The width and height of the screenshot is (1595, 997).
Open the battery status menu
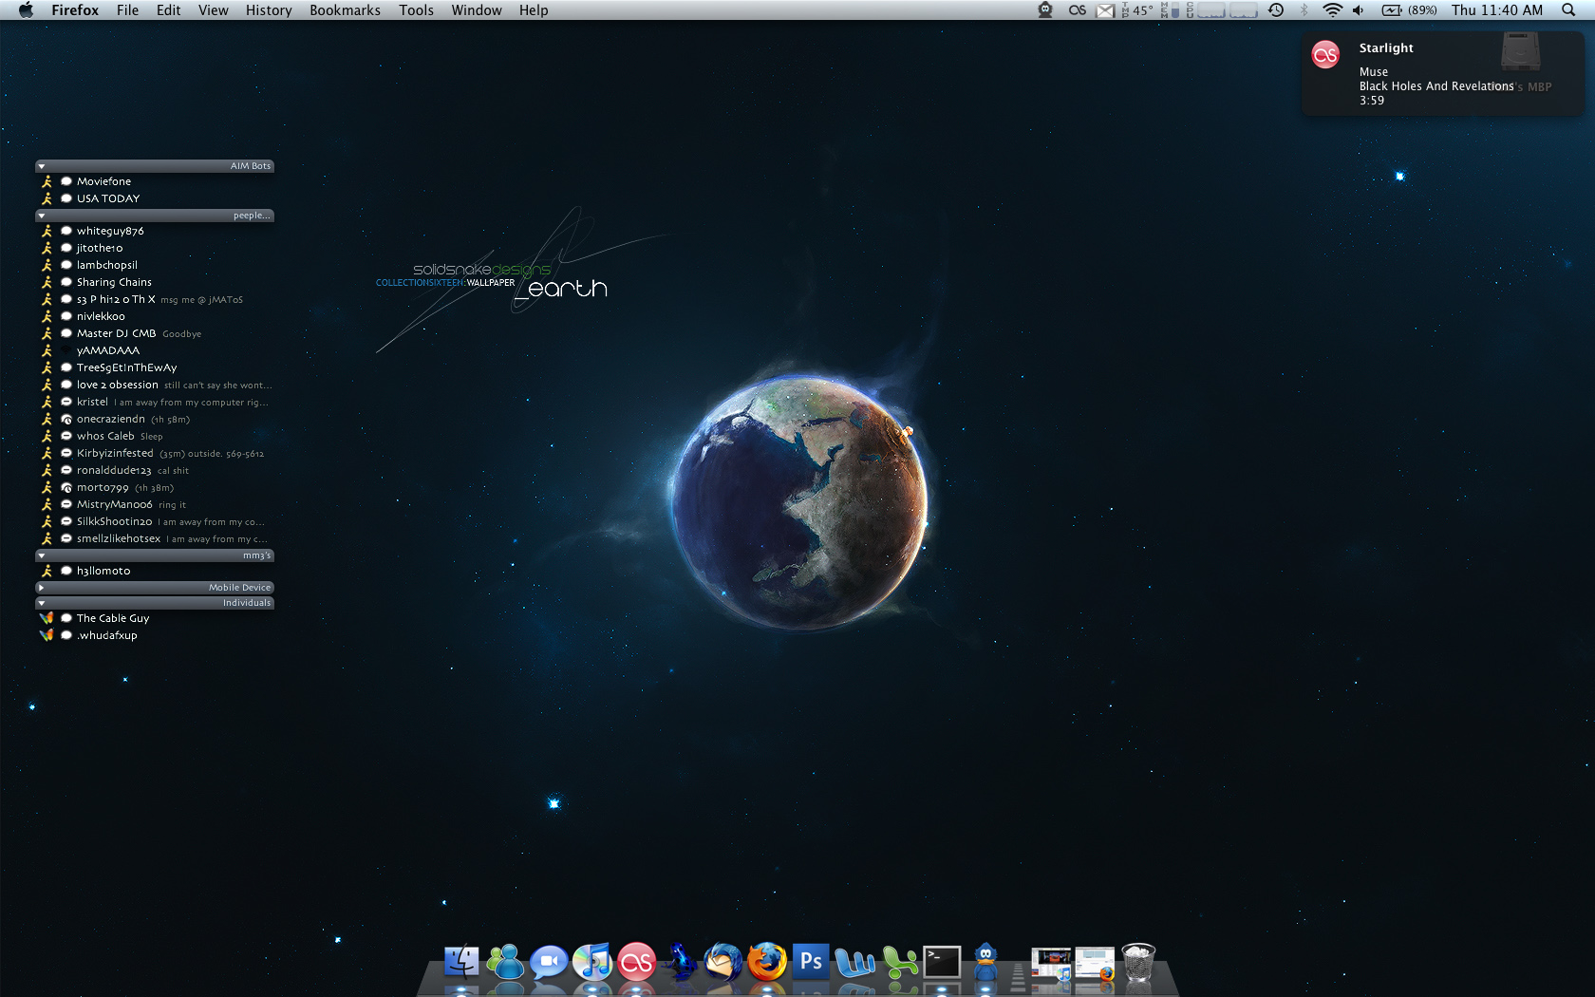1409,9
